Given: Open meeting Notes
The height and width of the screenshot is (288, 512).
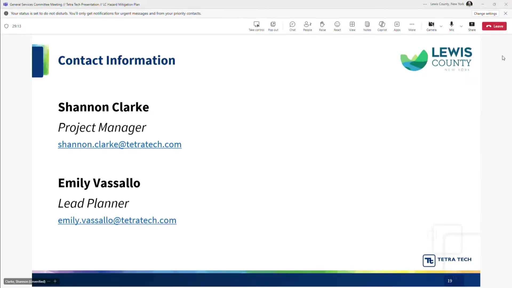Looking at the screenshot, I should coord(367,26).
